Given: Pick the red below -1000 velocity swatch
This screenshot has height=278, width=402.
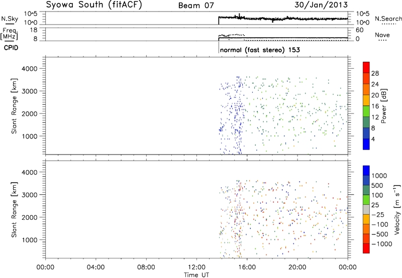Looking at the screenshot, I should point(366,248).
